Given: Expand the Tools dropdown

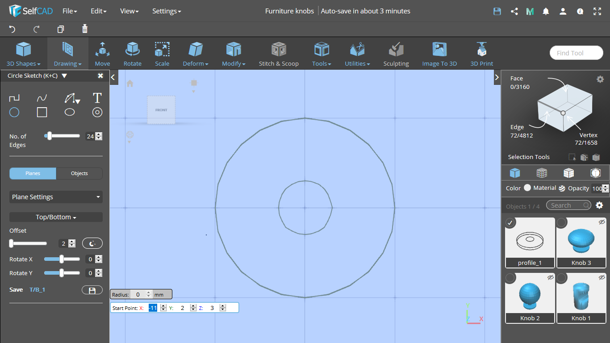Looking at the screenshot, I should pos(322,54).
